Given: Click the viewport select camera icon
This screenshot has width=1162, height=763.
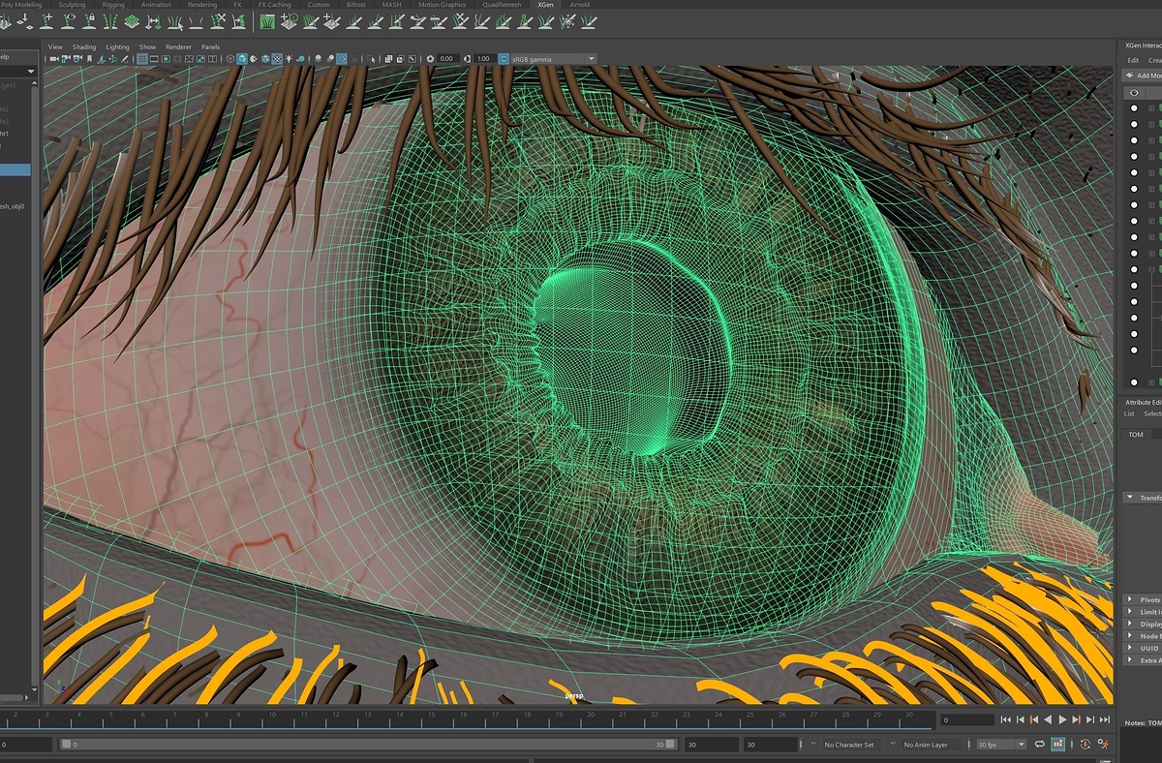Looking at the screenshot, I should click(x=54, y=59).
